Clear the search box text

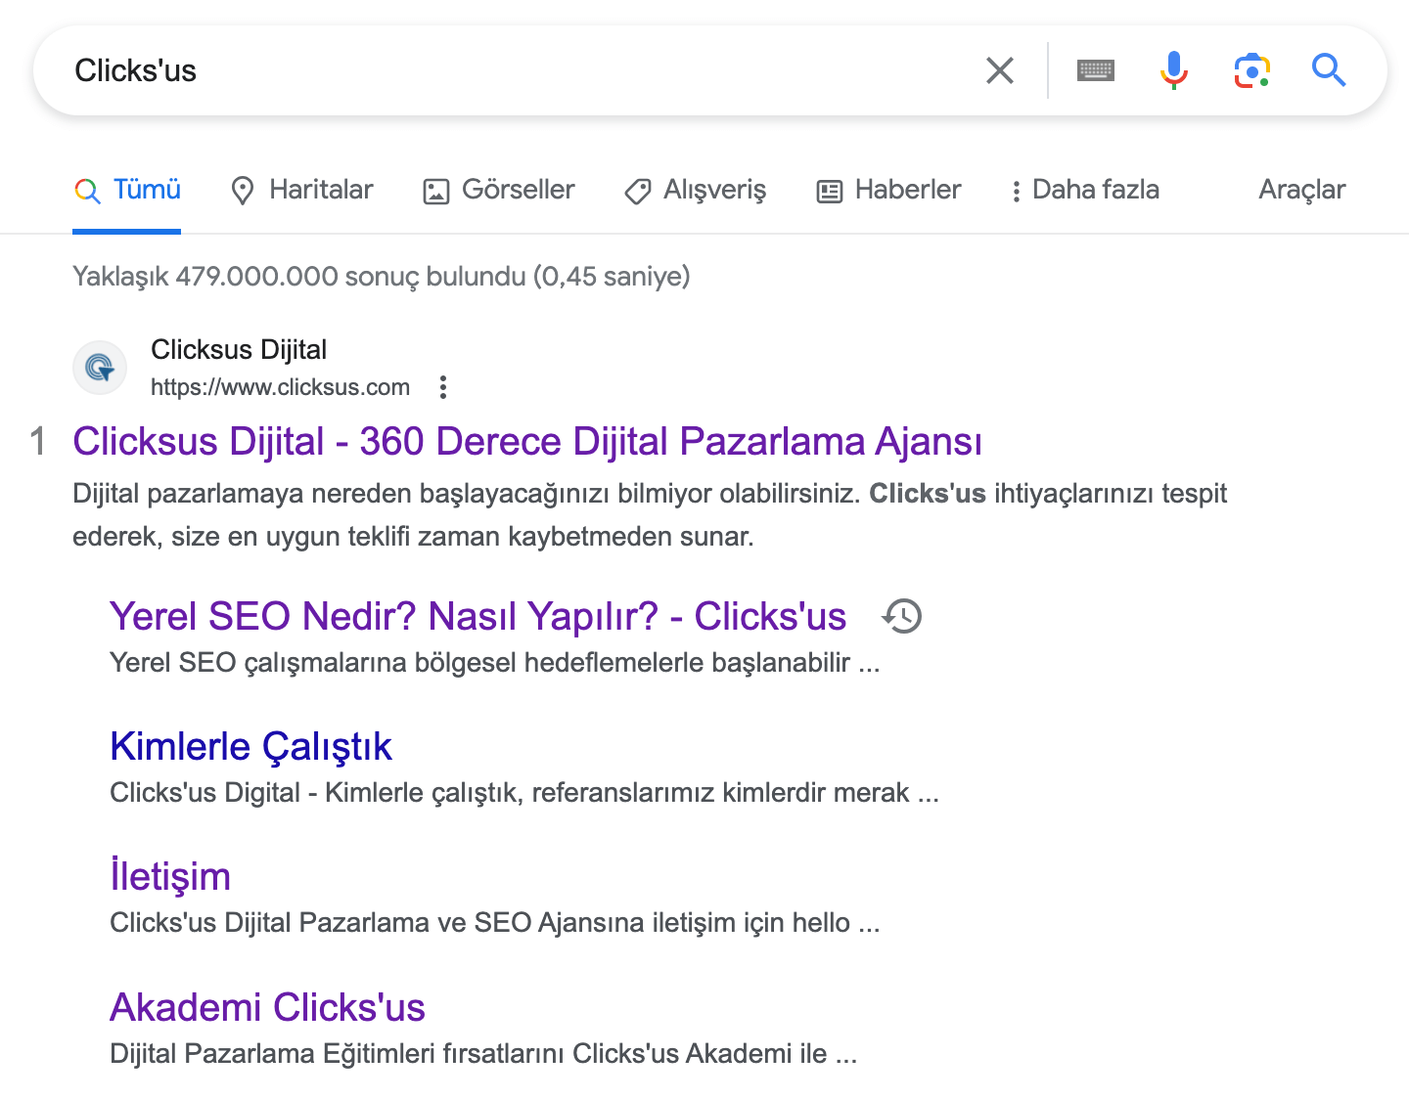click(999, 70)
